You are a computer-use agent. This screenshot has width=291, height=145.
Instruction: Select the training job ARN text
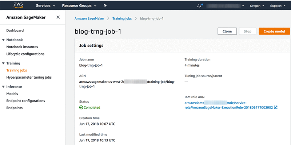click(127, 84)
